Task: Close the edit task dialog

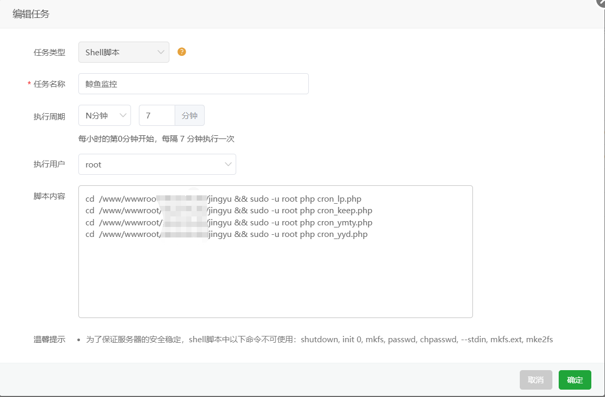Action: tap(601, 2)
